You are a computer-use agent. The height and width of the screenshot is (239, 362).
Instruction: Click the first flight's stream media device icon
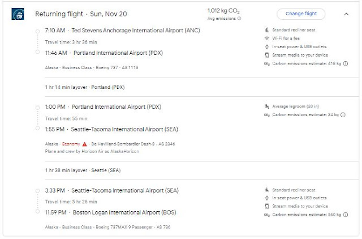coord(266,55)
